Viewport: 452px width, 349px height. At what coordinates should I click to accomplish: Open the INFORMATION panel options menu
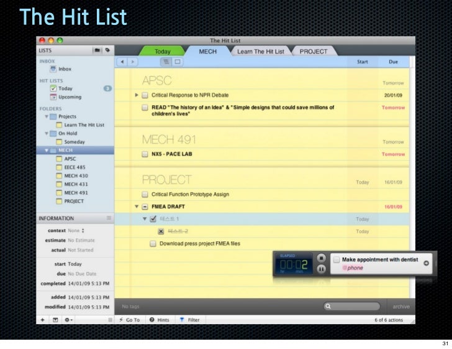click(109, 218)
